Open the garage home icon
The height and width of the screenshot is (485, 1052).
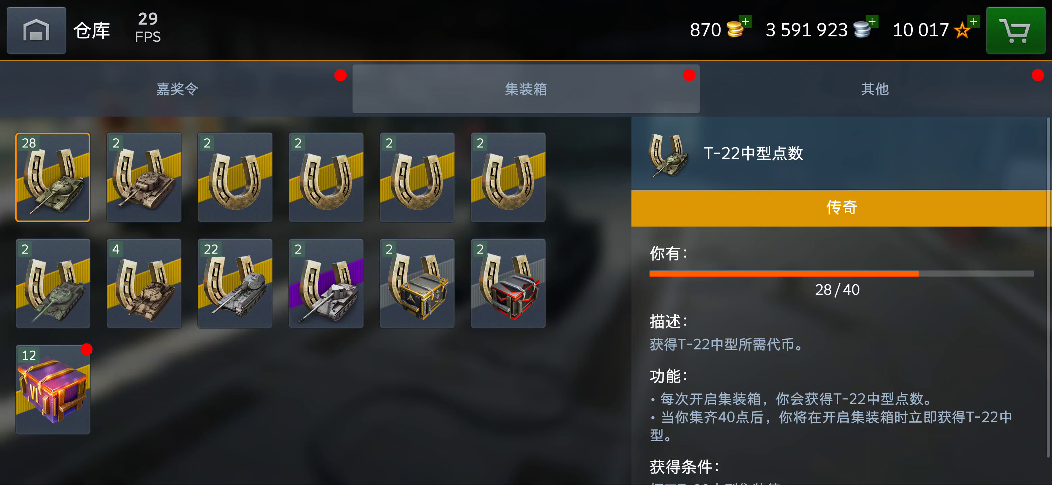[36, 30]
